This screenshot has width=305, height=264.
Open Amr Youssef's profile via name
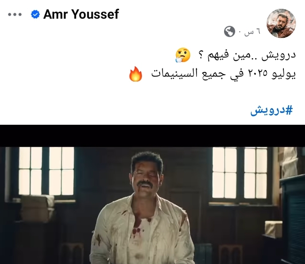click(x=81, y=14)
